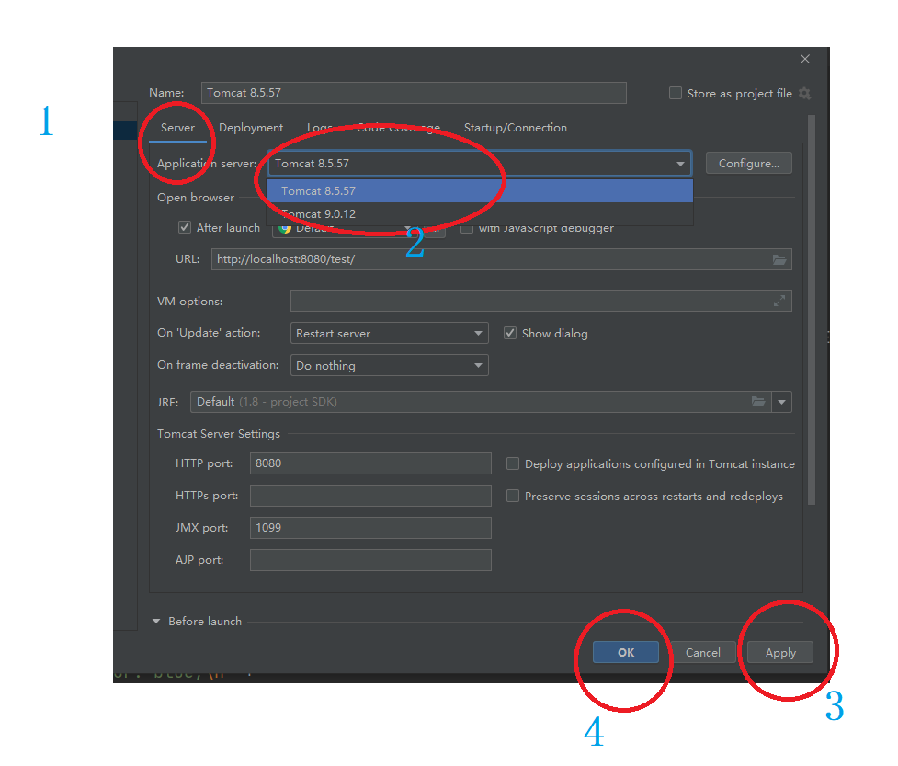
Task: Enable Deploy applications configured in Tomcat instance
Action: [513, 463]
